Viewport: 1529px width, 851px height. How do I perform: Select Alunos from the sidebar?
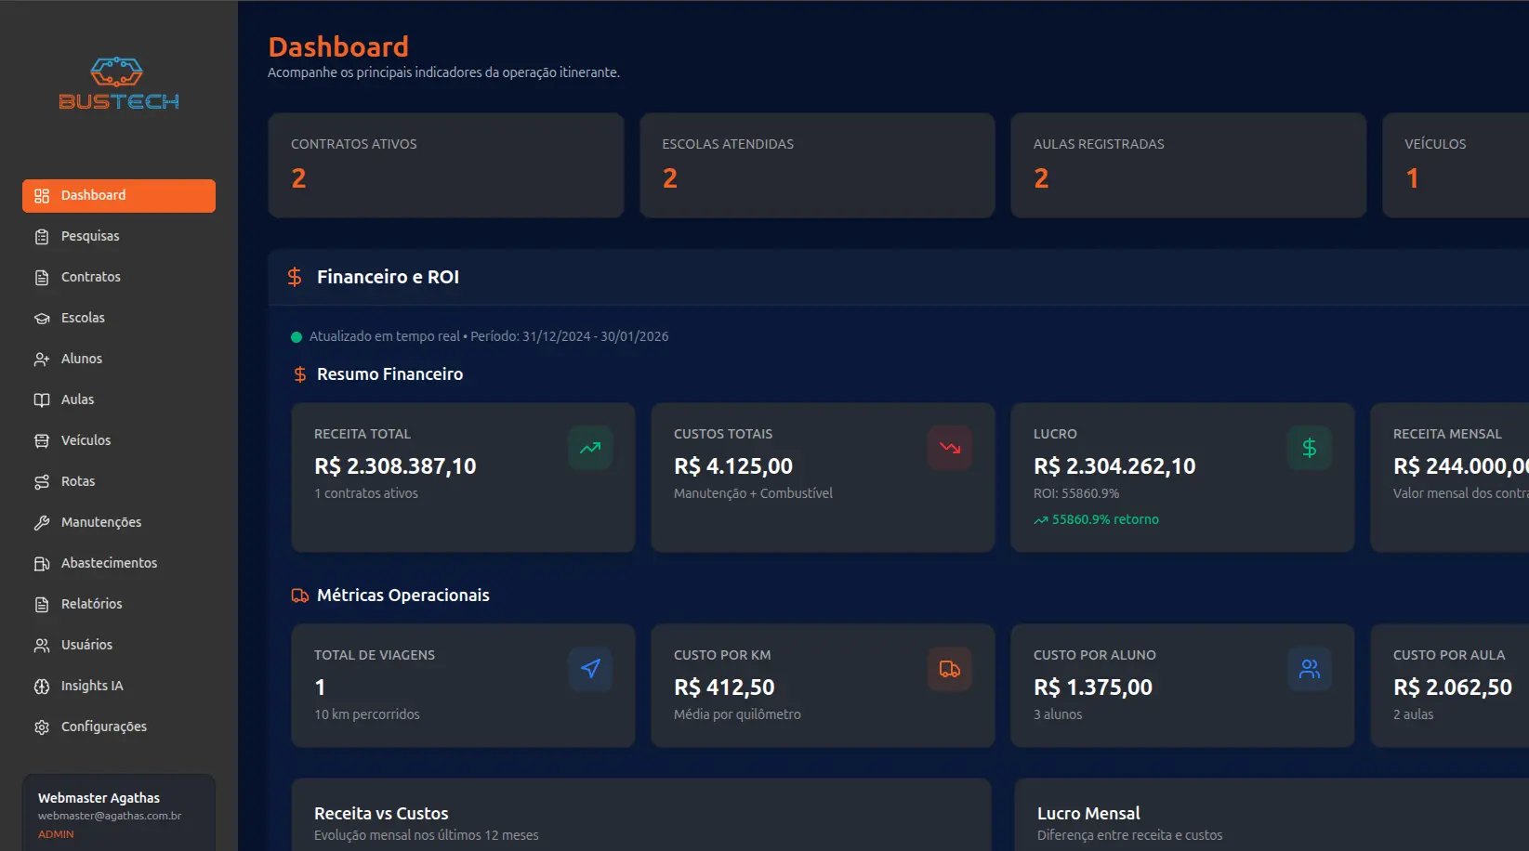tap(82, 359)
